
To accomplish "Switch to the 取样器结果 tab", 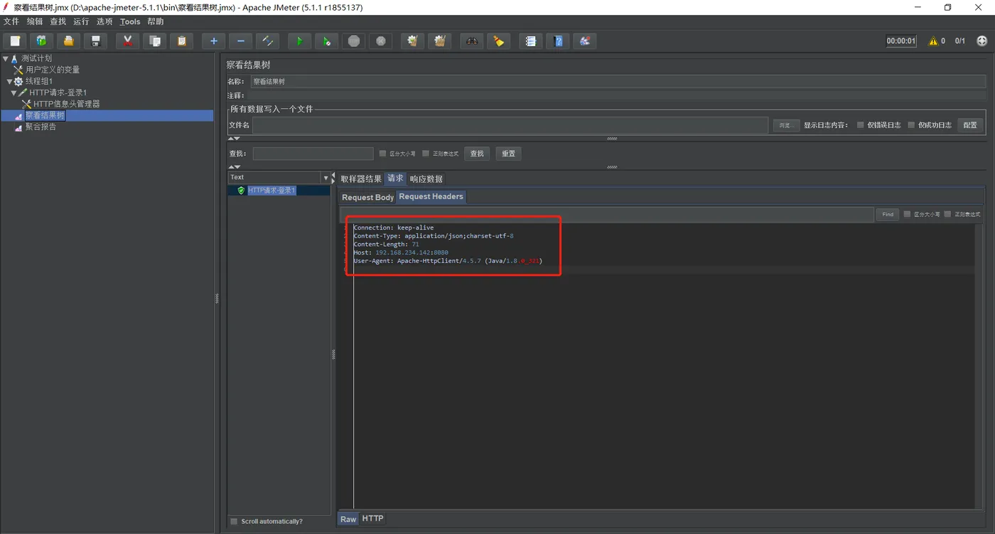I will (x=361, y=178).
